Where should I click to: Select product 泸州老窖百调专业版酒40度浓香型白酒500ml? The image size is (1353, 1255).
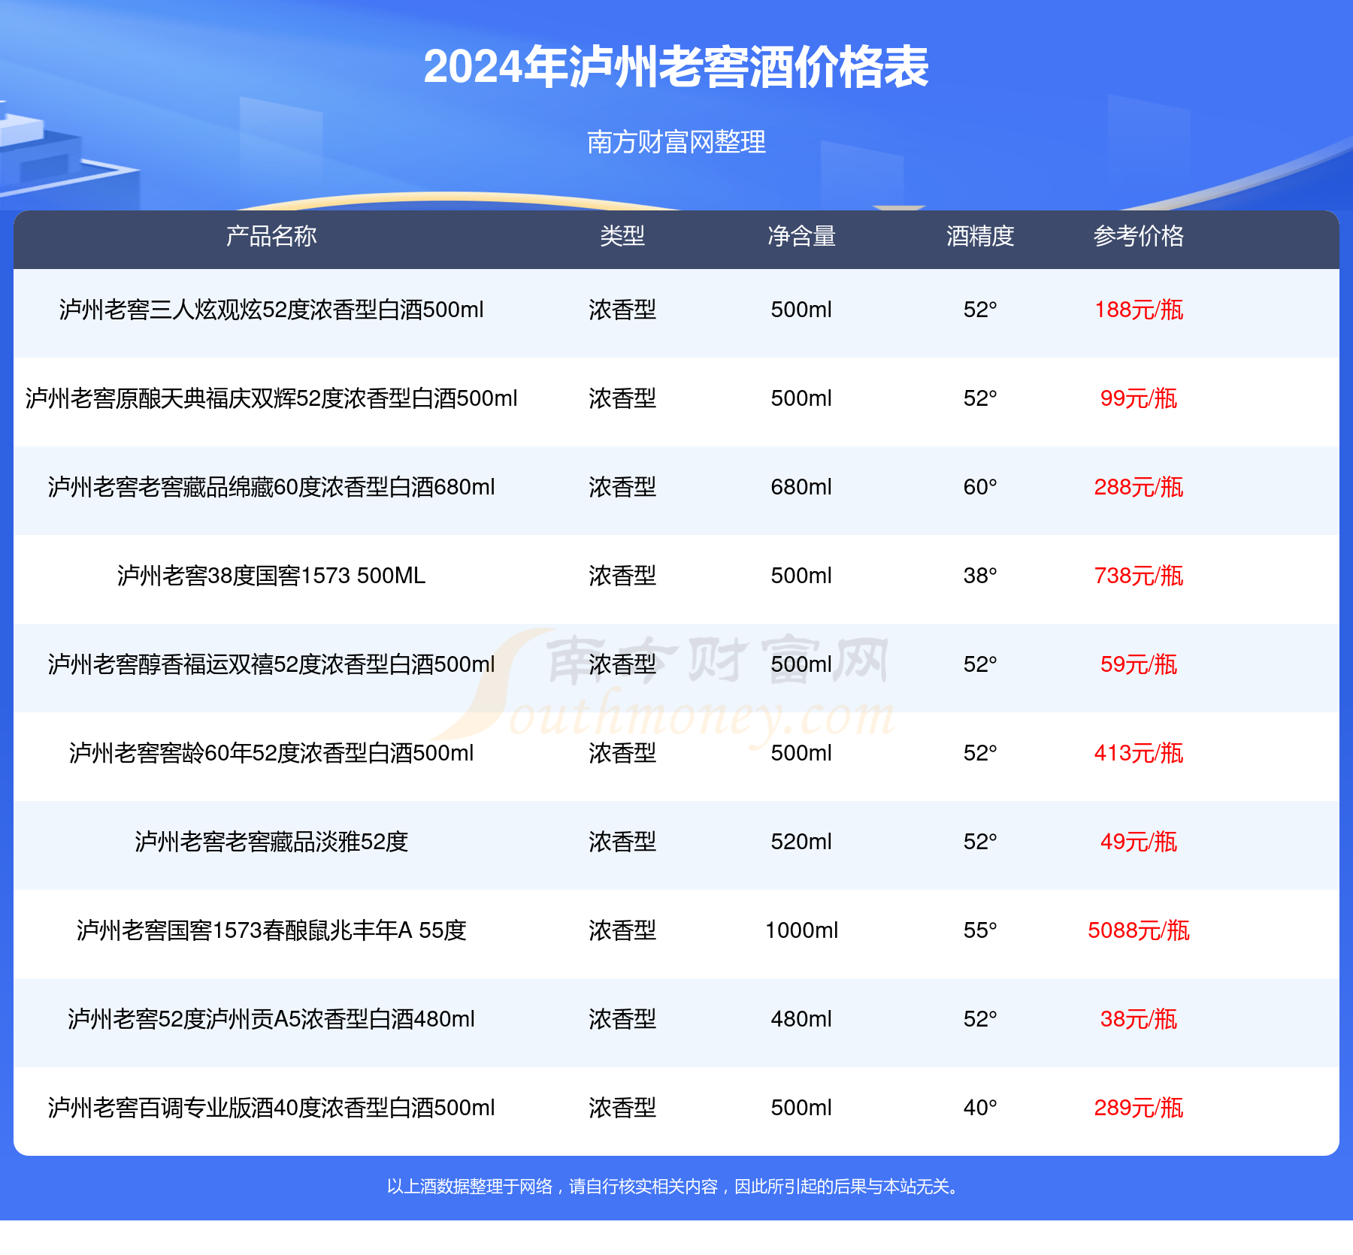[x=271, y=1108]
